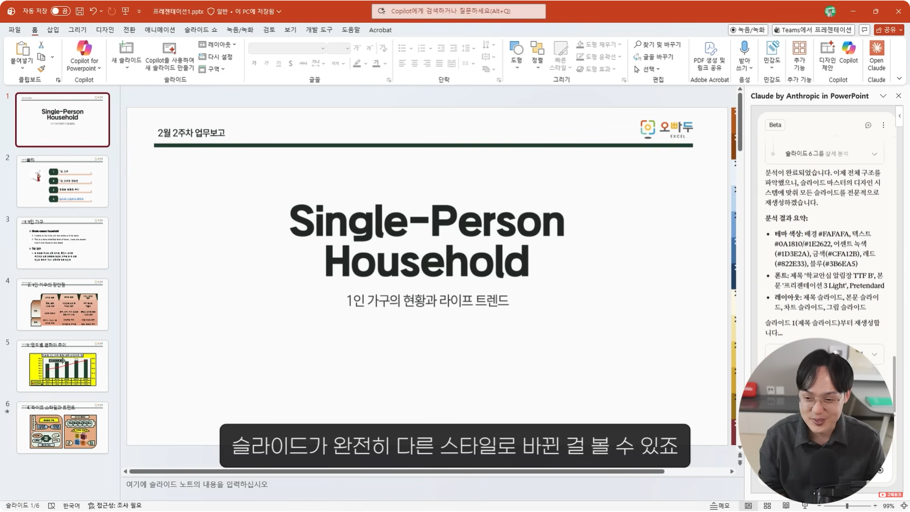Open the font name combo box
Screen dimensions: 910x512
[287, 48]
